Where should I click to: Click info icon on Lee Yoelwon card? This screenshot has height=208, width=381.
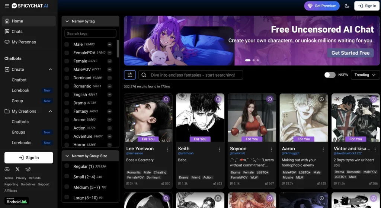click(x=166, y=99)
